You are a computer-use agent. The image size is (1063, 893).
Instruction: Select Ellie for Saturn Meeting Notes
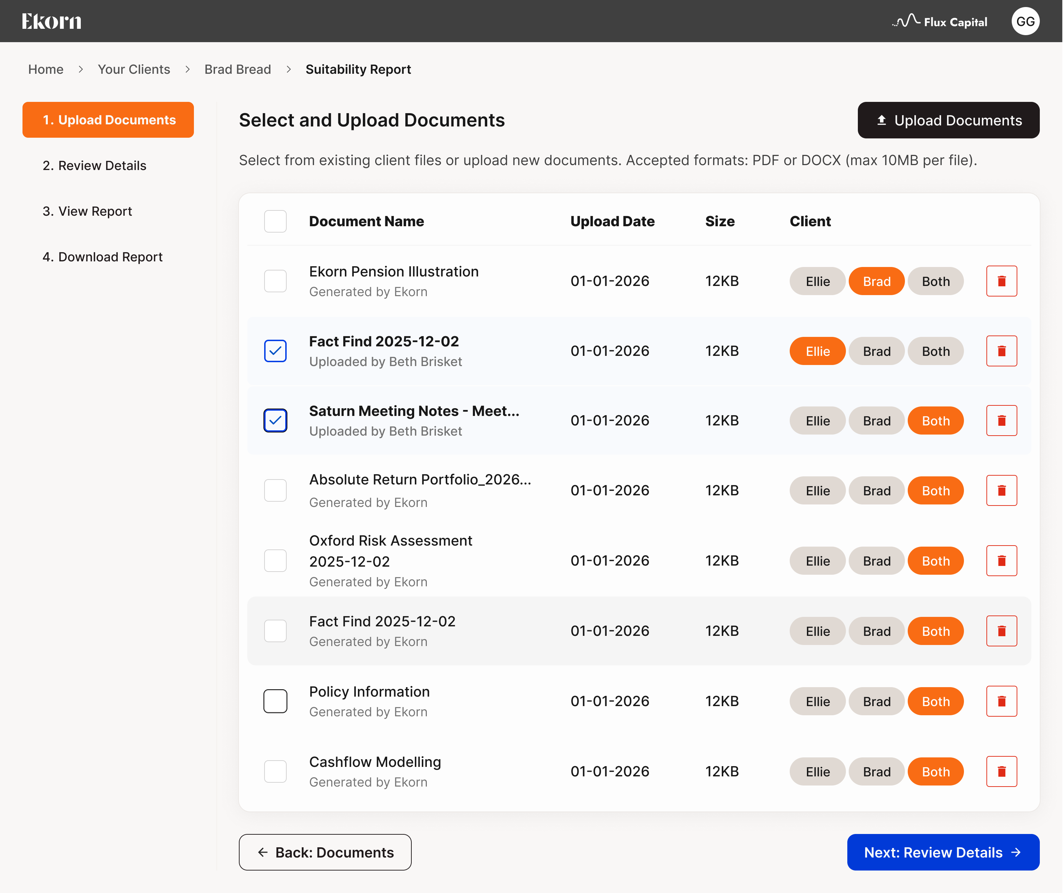click(817, 421)
